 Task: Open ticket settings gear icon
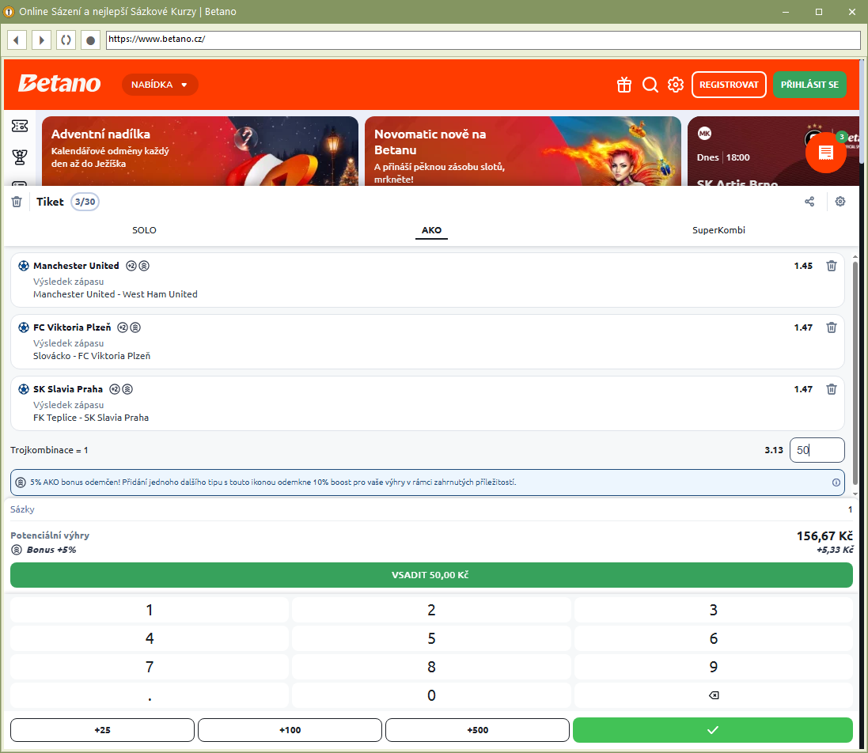840,202
